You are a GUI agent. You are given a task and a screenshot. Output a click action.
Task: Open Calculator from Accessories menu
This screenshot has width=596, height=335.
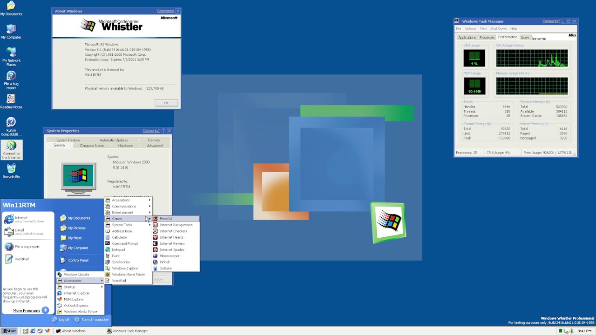pyautogui.click(x=128, y=237)
